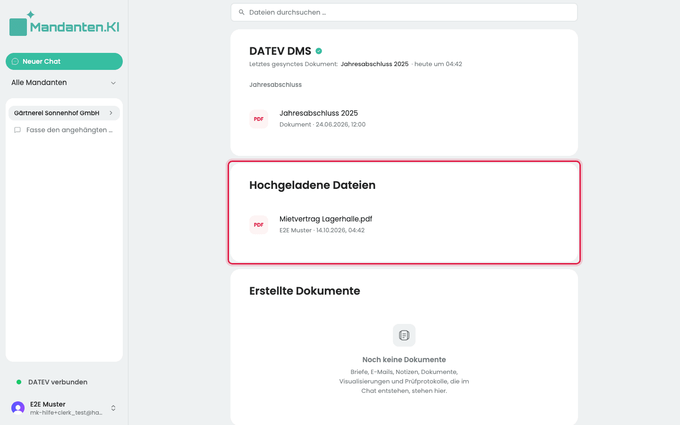The height and width of the screenshot is (425, 680).
Task: Click 'E2E Muster · 14.10.2026, 04:42' metadata
Action: click(322, 230)
